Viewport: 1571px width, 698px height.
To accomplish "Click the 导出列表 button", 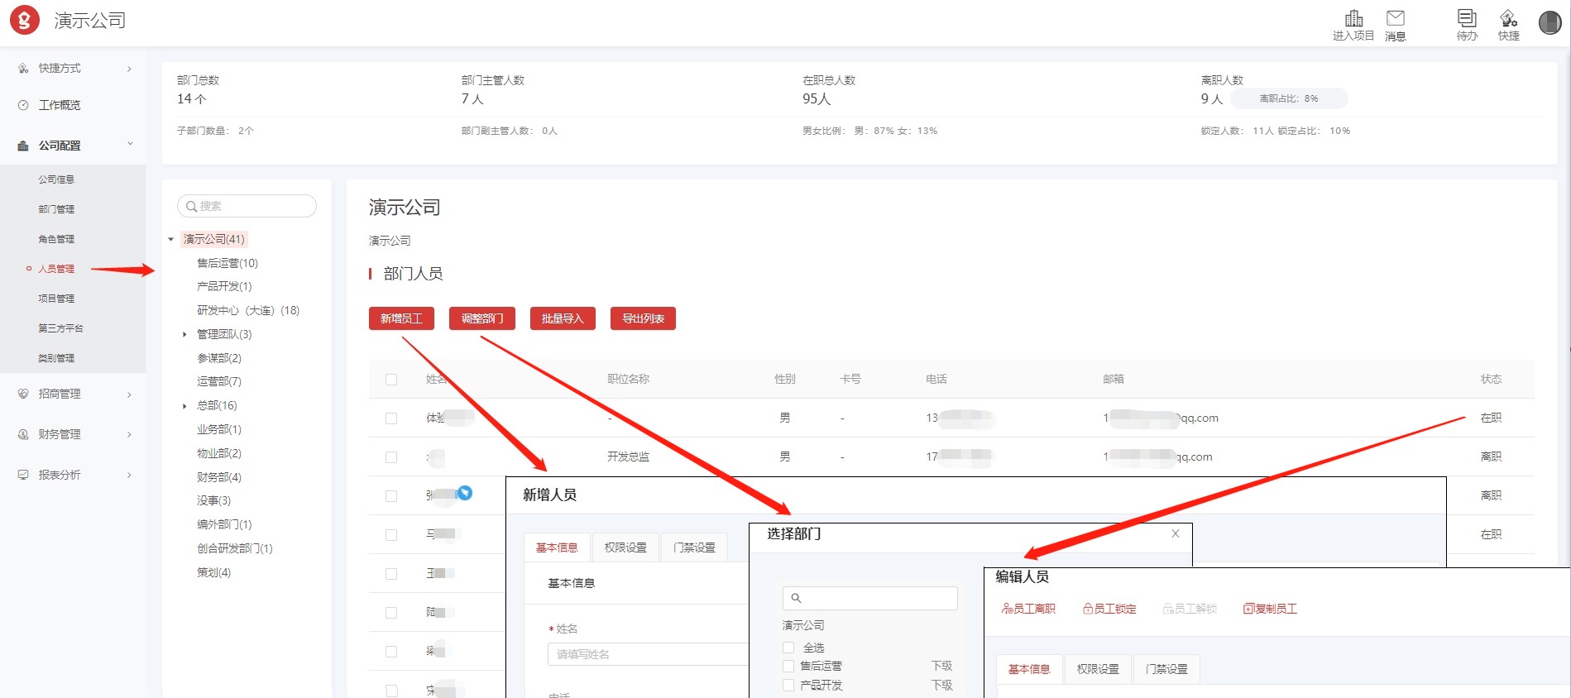I will (643, 318).
